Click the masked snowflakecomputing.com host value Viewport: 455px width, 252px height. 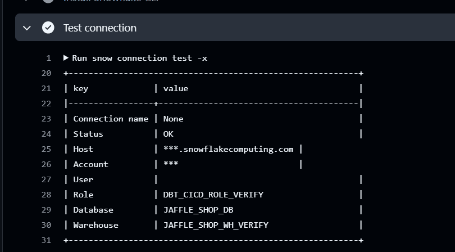tap(229, 149)
